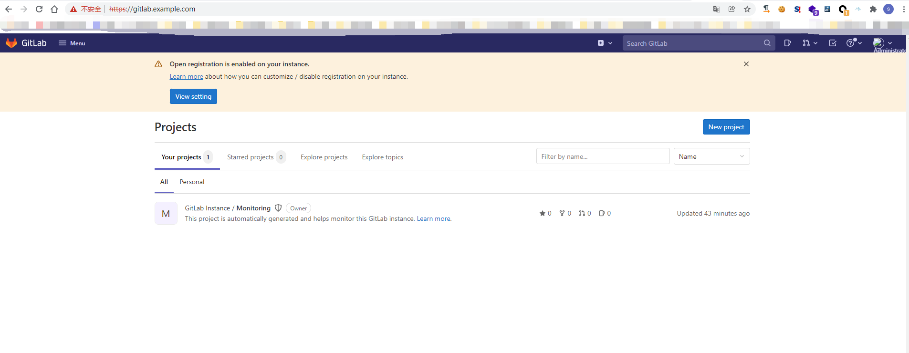
Task: Click into the Filter by name field
Action: [x=603, y=156]
